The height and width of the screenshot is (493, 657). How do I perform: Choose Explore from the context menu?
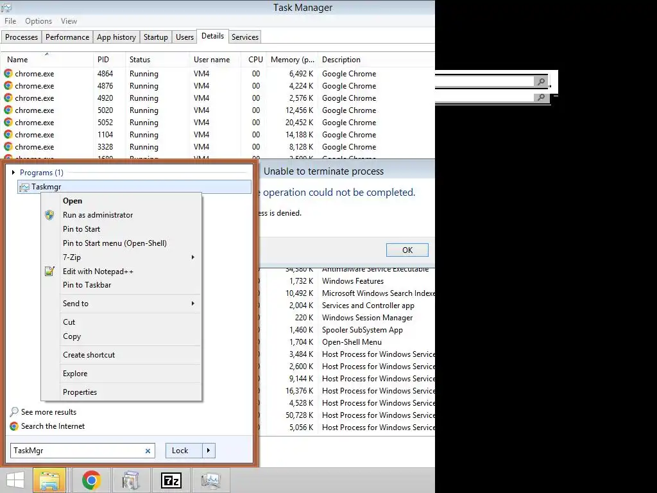(x=121, y=374)
